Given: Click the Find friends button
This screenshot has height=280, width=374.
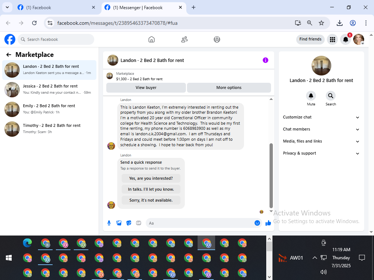Looking at the screenshot, I should [x=310, y=39].
